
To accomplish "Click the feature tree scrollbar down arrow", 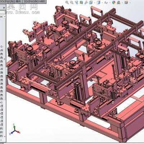I will 5,136.
